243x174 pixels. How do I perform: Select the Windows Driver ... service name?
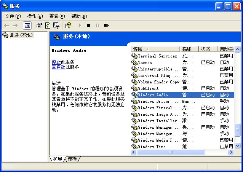(158, 101)
